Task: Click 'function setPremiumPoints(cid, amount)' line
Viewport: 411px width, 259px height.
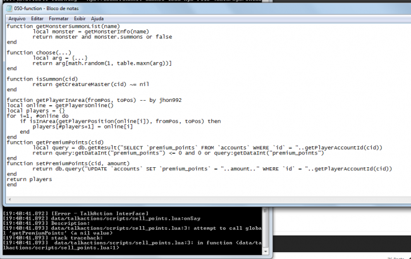Action: coord(68,163)
